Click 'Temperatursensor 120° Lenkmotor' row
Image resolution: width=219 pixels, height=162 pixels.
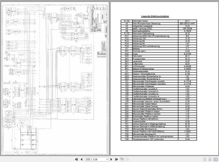tap(159, 139)
